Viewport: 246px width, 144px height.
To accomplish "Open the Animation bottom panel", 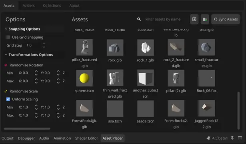I will pos(62,138).
